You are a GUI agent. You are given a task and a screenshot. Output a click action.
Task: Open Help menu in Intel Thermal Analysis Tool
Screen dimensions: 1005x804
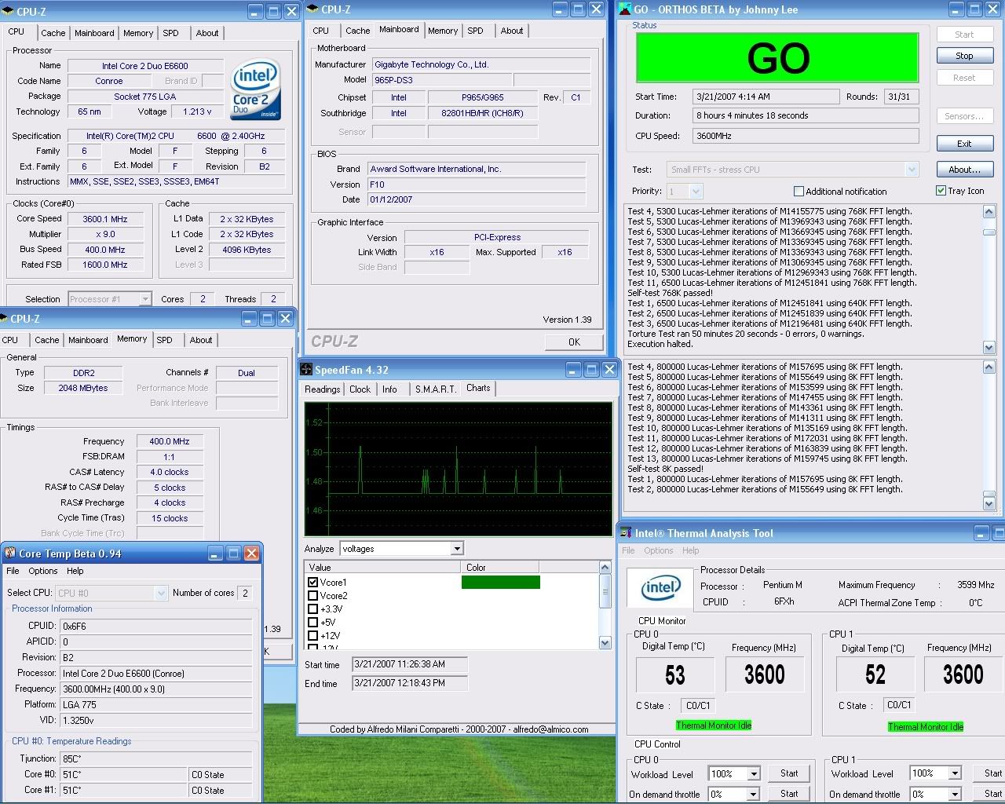pos(690,550)
